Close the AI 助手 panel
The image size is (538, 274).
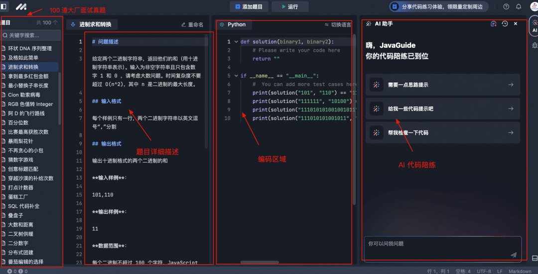[x=516, y=24]
